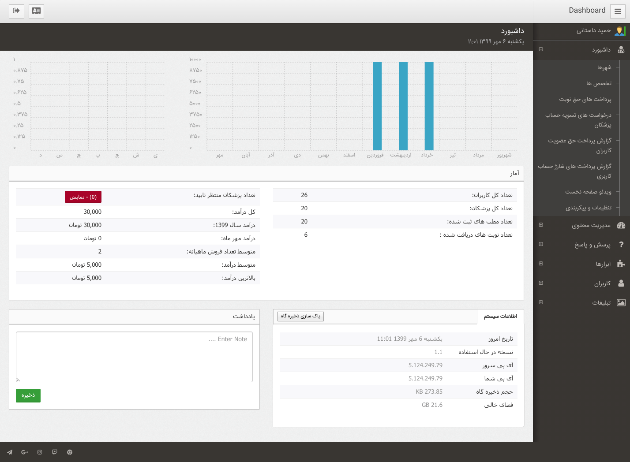Expand the کاربران sidebar section
The height and width of the screenshot is (462, 630).
(541, 283)
